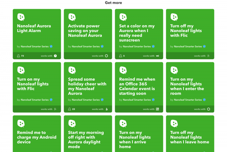227x152 pixels.
Task: Click clock service icon on Light Alarm card
Action: [x=56, y=56]
